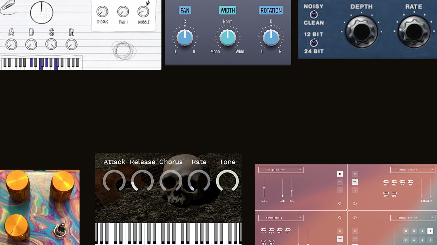
Task: Click the '2' subdivision button
Action: (430, 231)
